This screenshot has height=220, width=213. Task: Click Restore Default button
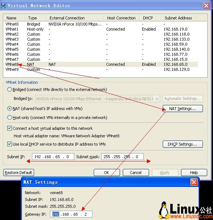pos(19,173)
